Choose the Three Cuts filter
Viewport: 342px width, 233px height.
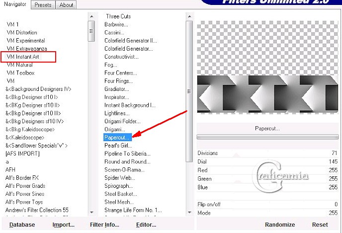click(x=118, y=16)
